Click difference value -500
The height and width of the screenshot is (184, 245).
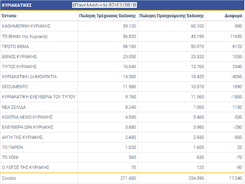[238, 137]
